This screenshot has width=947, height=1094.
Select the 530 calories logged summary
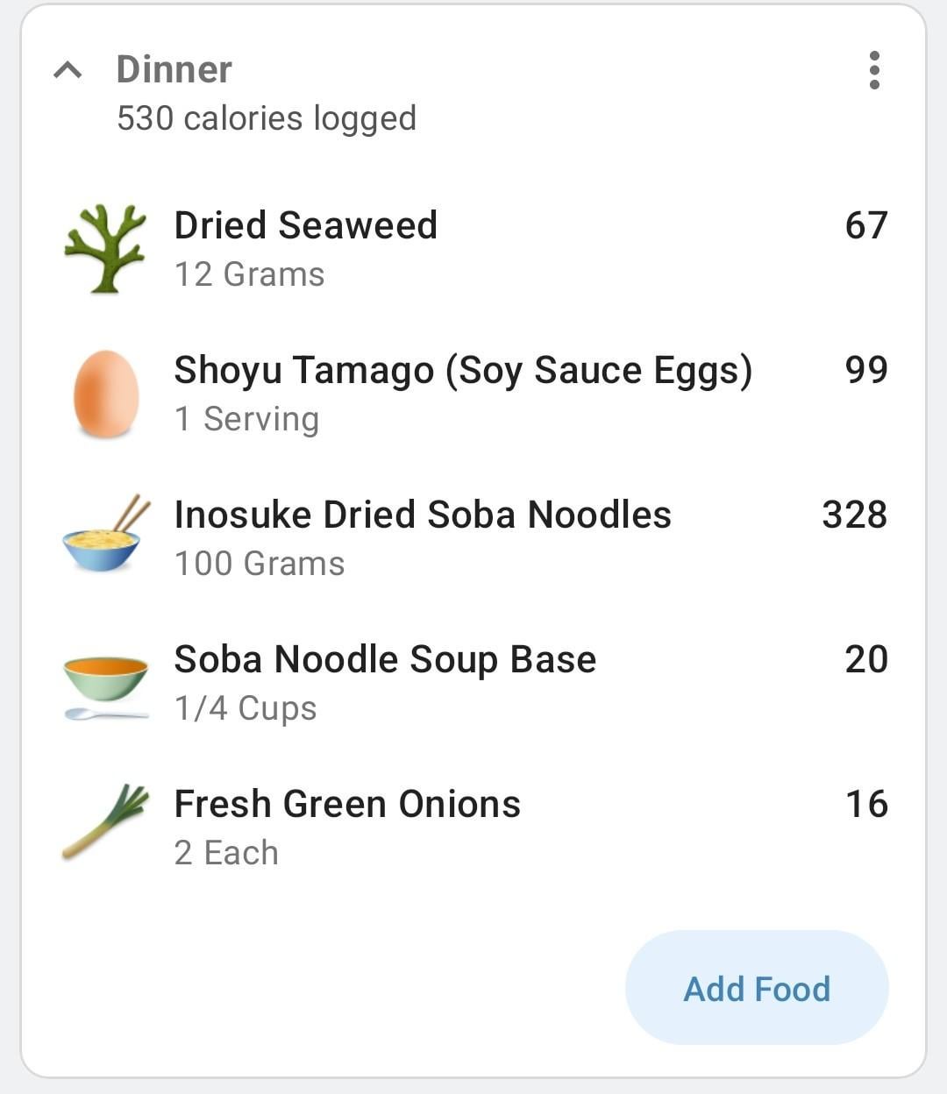[x=267, y=118]
